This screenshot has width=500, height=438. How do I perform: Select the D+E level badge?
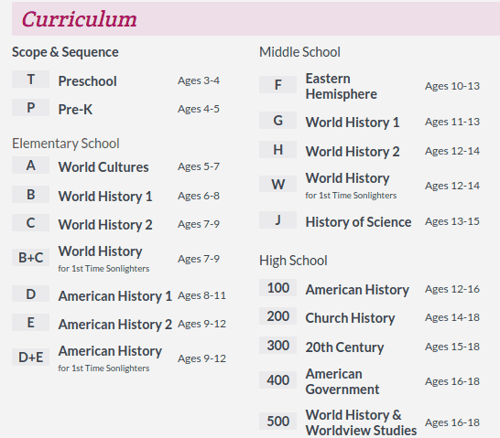click(30, 358)
